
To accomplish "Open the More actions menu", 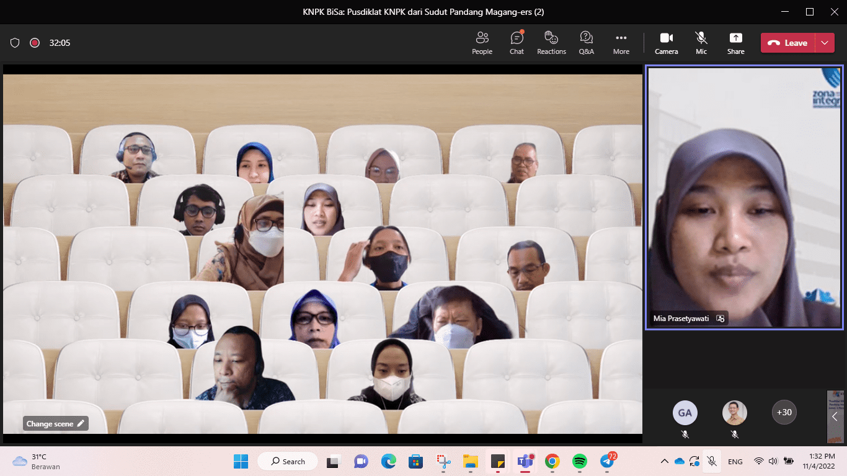I will (621, 43).
